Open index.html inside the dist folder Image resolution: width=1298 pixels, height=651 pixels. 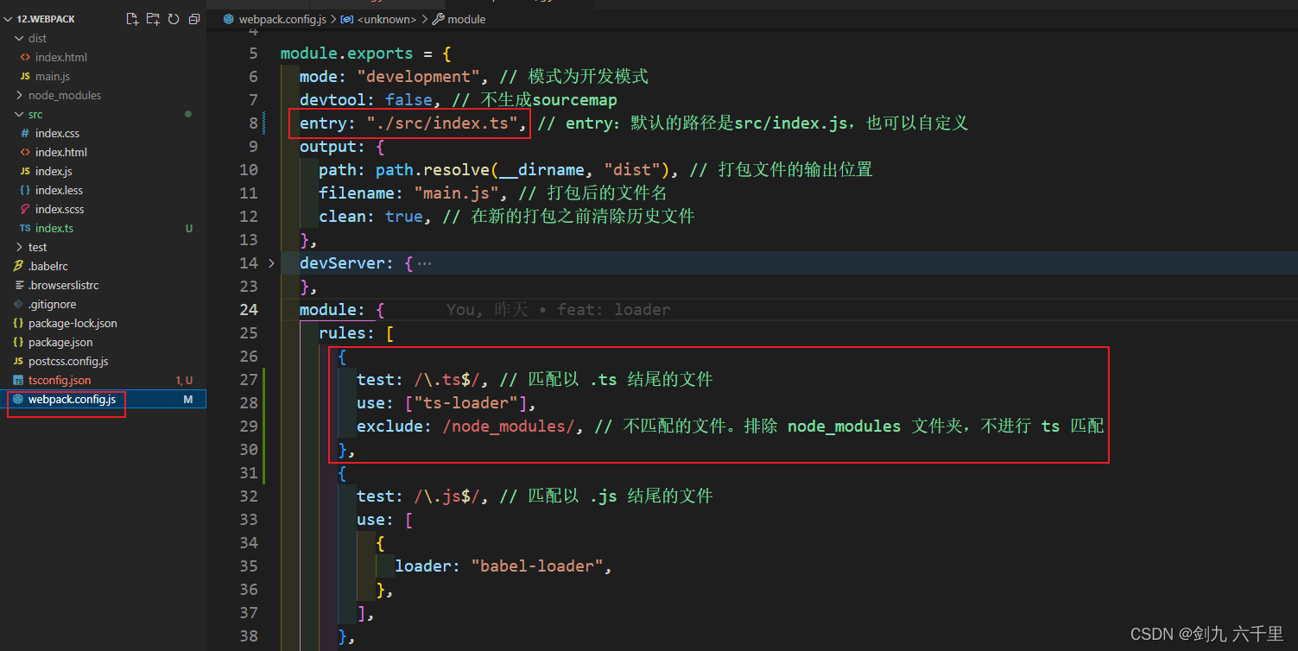(61, 57)
